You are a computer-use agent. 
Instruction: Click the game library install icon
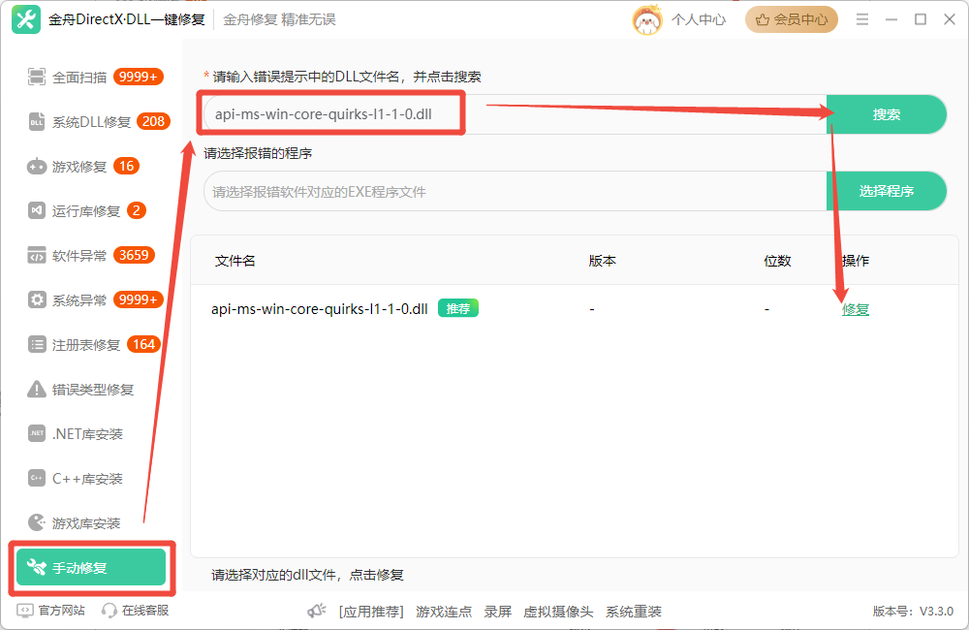37,522
